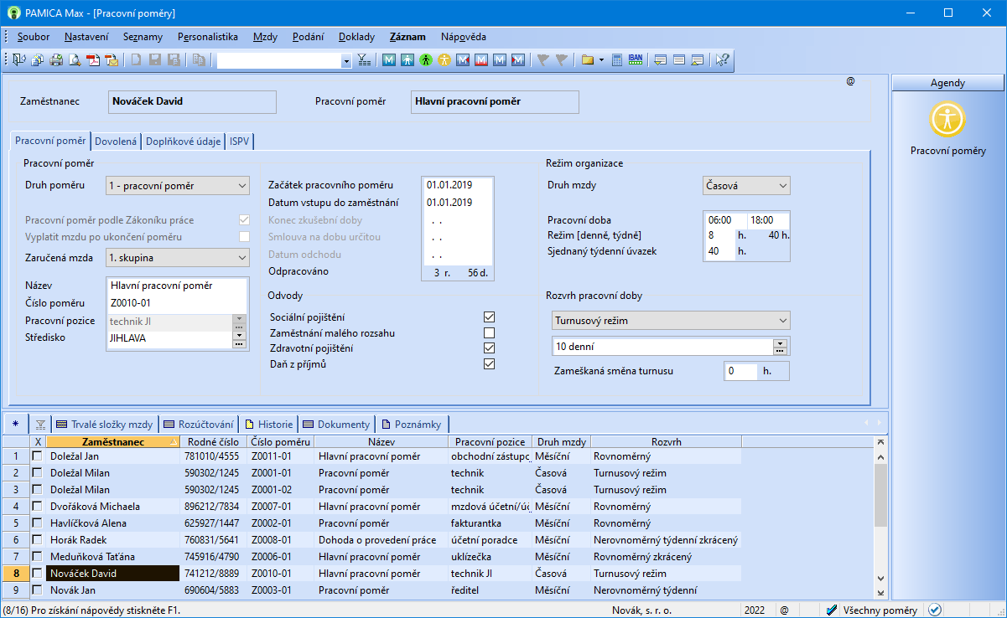Viewport: 1007px width, 618px height.
Task: Open the calculator from the toolbar
Action: click(617, 60)
